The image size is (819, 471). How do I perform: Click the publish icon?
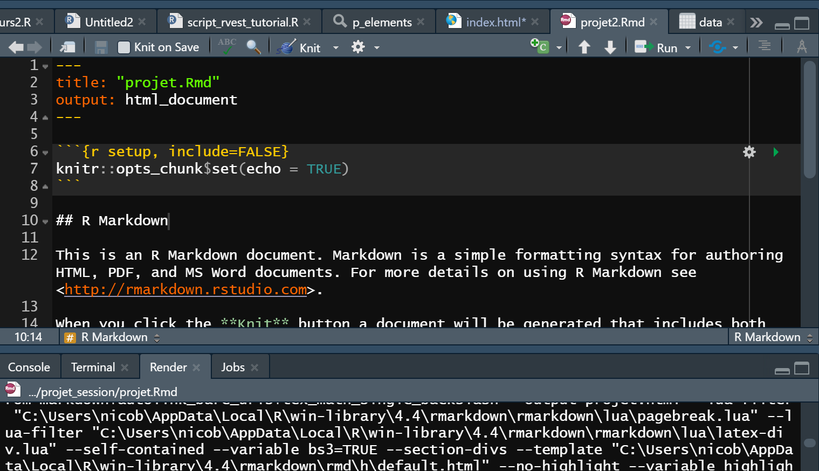pyautogui.click(x=717, y=47)
